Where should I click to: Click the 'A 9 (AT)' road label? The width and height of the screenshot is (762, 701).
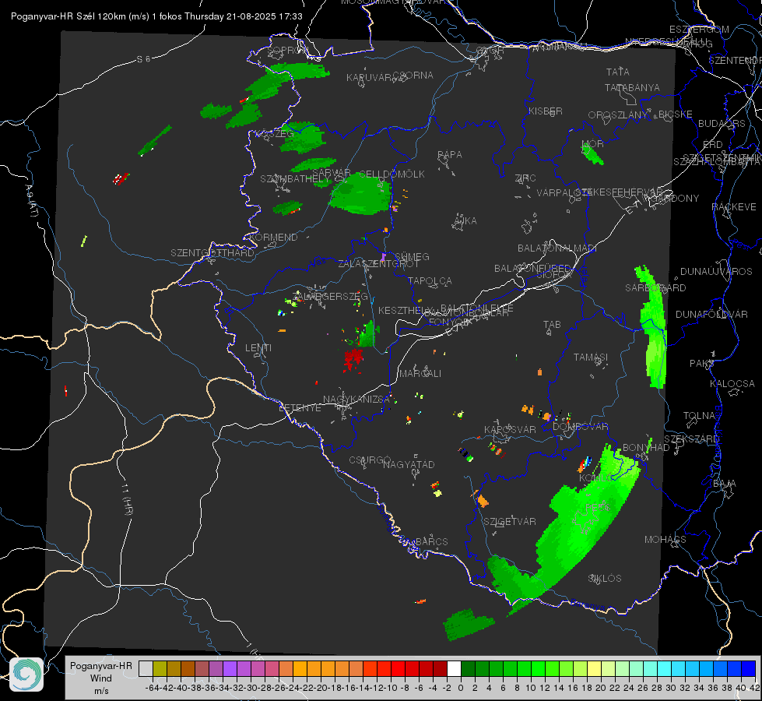point(31,201)
